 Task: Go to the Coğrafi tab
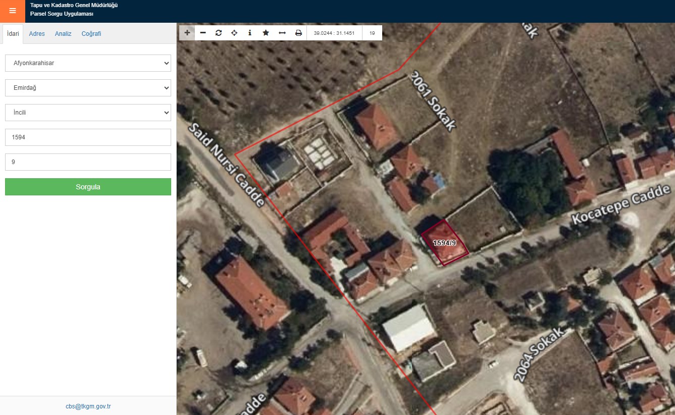(x=91, y=34)
